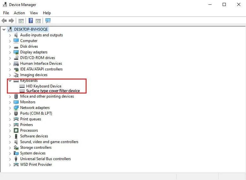This screenshot has height=180, width=246.
Task: Select 'Ports (COM & LPT)' label
Action: pyautogui.click(x=36, y=113)
